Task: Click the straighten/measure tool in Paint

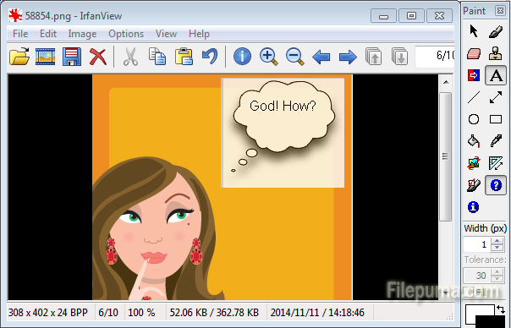Action: click(x=496, y=163)
